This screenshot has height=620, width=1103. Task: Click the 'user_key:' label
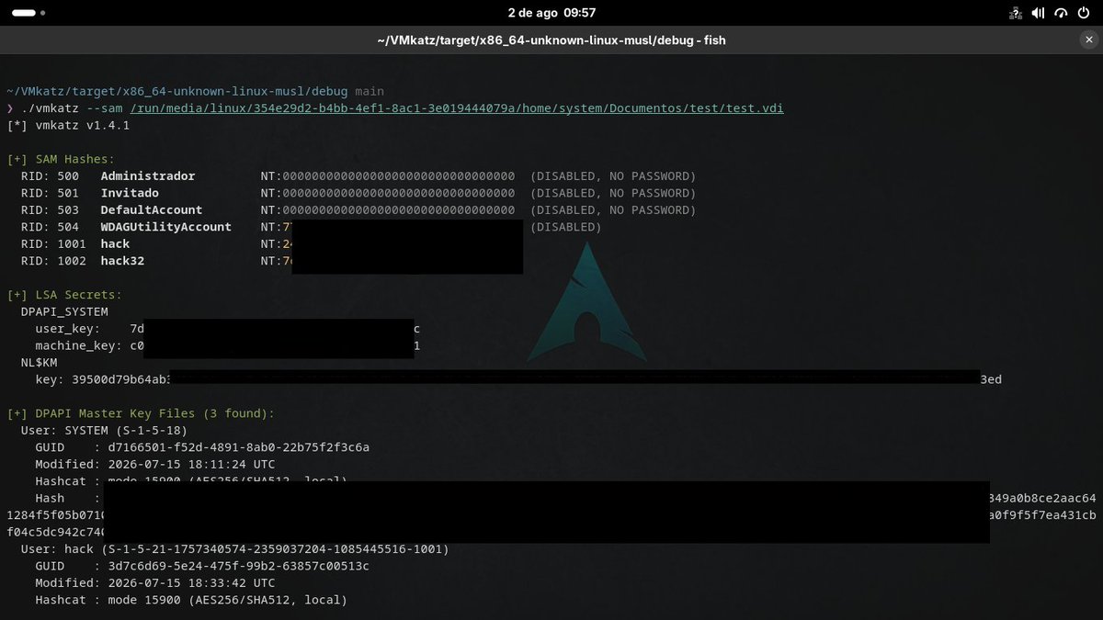click(68, 329)
